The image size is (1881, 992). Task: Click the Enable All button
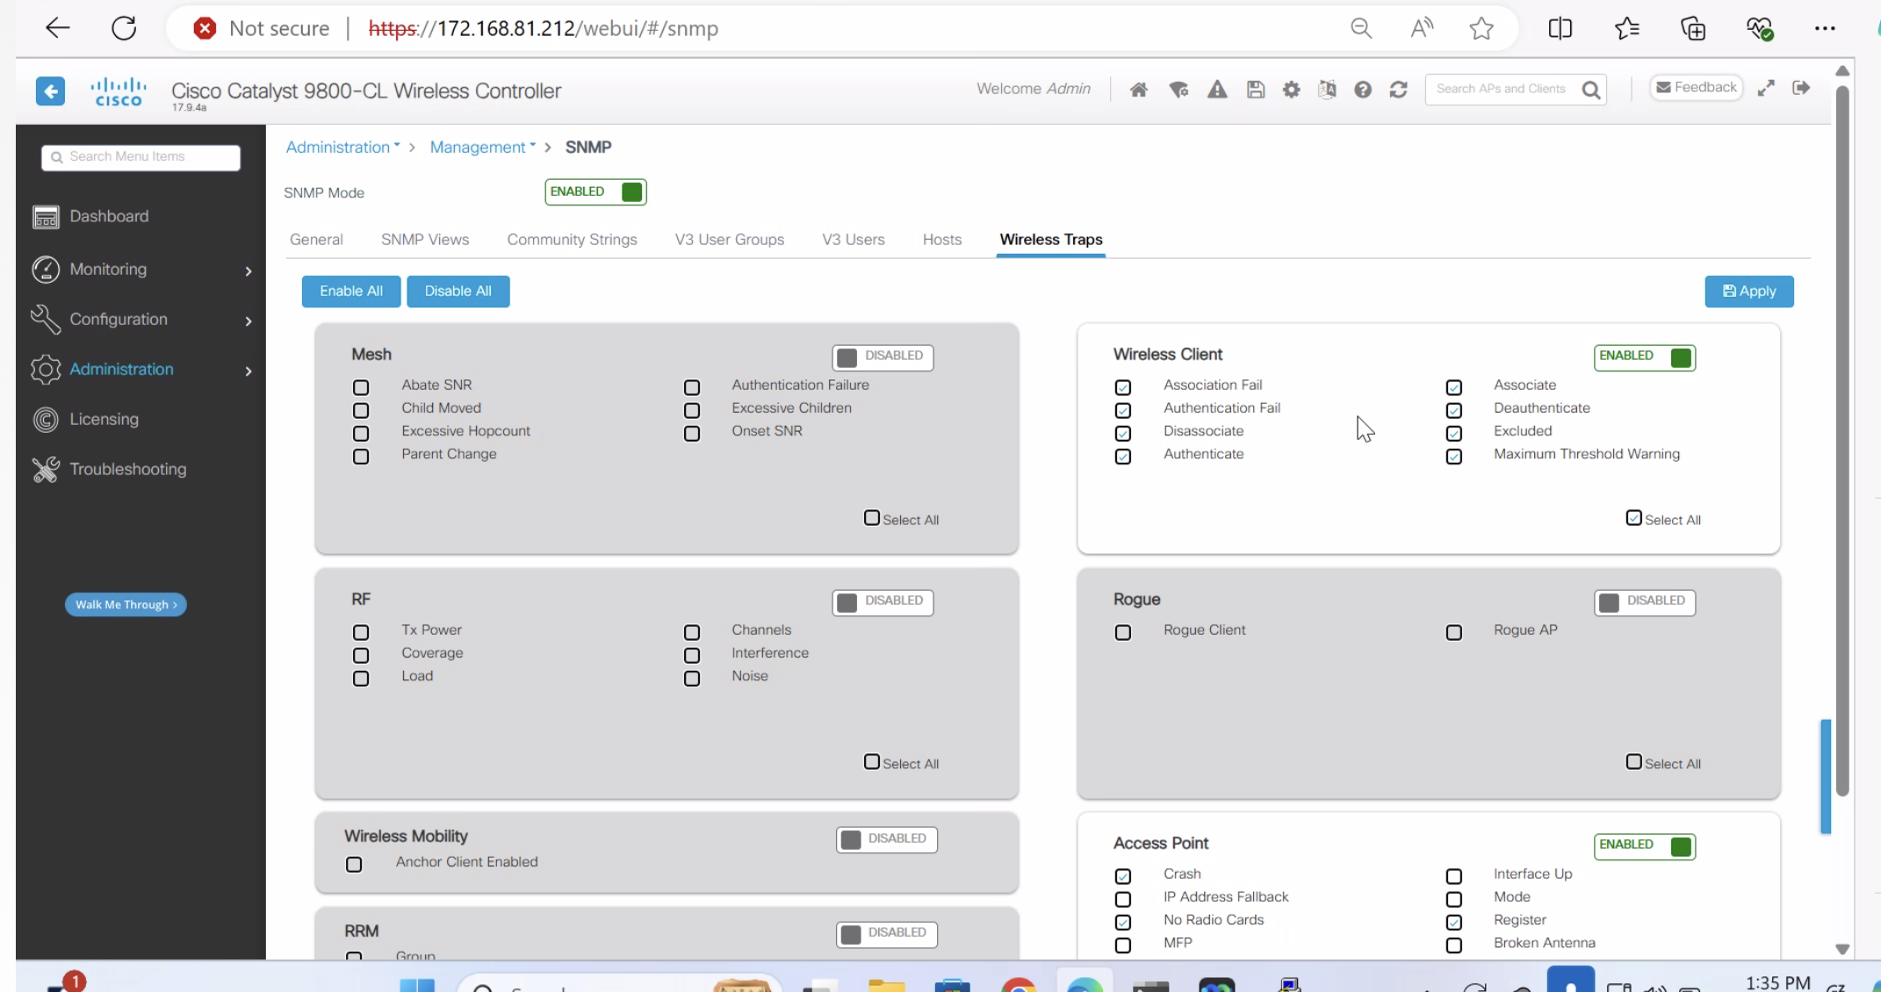(350, 291)
